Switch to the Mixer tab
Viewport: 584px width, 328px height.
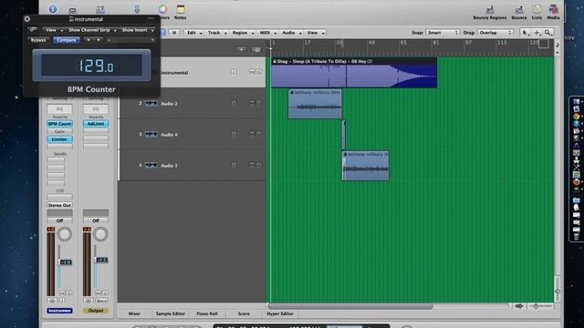[x=134, y=313]
